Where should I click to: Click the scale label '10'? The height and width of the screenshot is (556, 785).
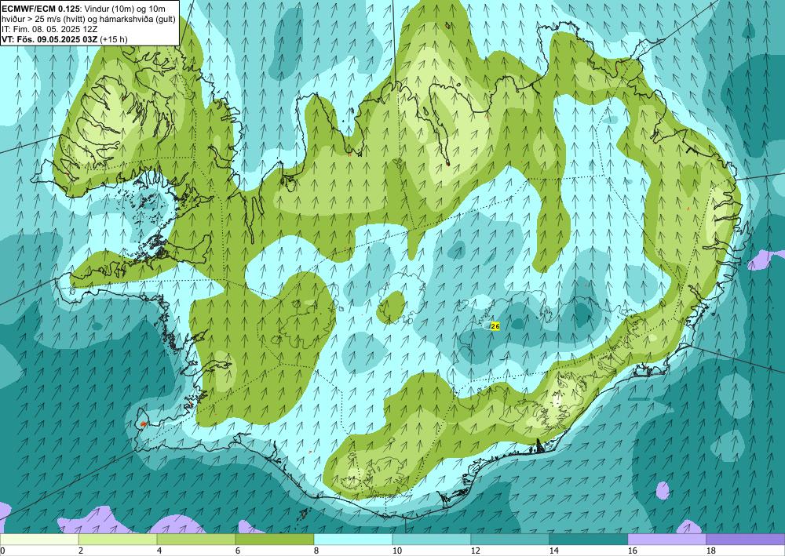pos(397,551)
